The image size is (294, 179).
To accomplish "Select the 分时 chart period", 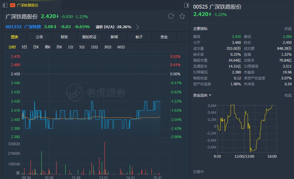I will coord(12,47).
